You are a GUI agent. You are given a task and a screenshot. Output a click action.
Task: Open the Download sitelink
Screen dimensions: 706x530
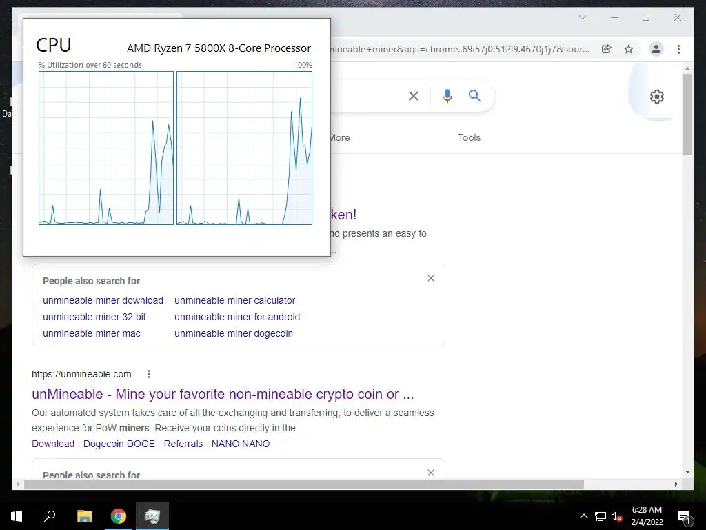[53, 444]
